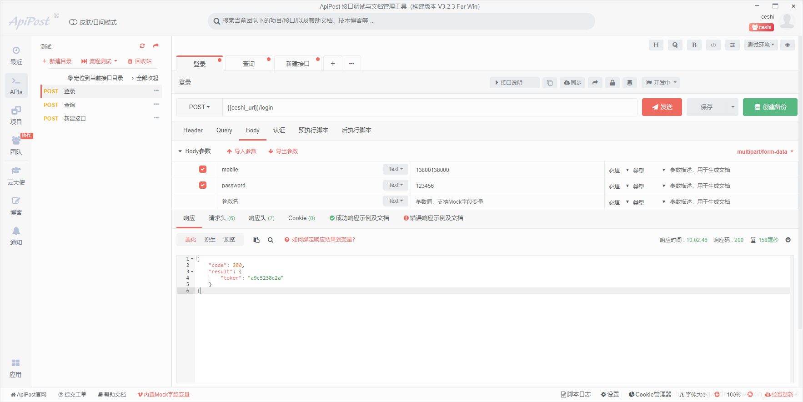The image size is (803, 402).
Task: Select the APIs sidebar icon
Action: click(x=16, y=85)
